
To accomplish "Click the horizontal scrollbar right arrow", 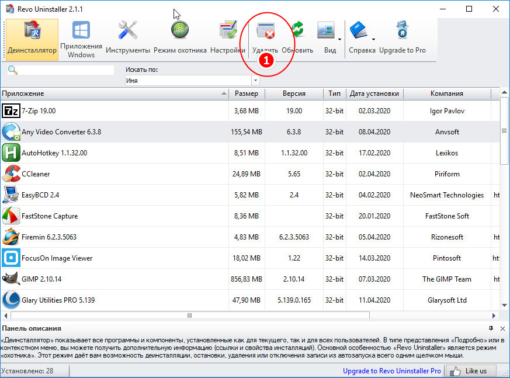I will point(494,315).
